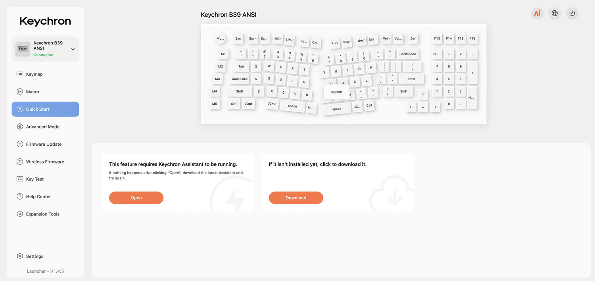The width and height of the screenshot is (595, 281).
Task: Select the Enter key
Action: (411, 79)
